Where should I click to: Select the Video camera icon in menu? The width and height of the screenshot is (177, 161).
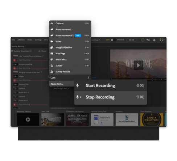pyautogui.click(x=52, y=42)
